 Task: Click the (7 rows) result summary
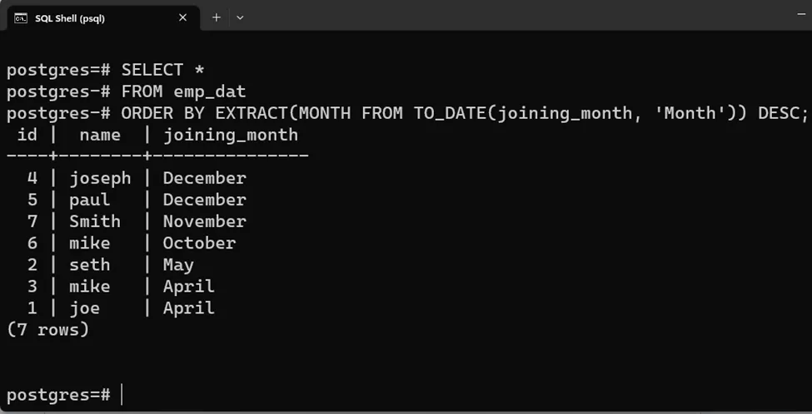47,330
